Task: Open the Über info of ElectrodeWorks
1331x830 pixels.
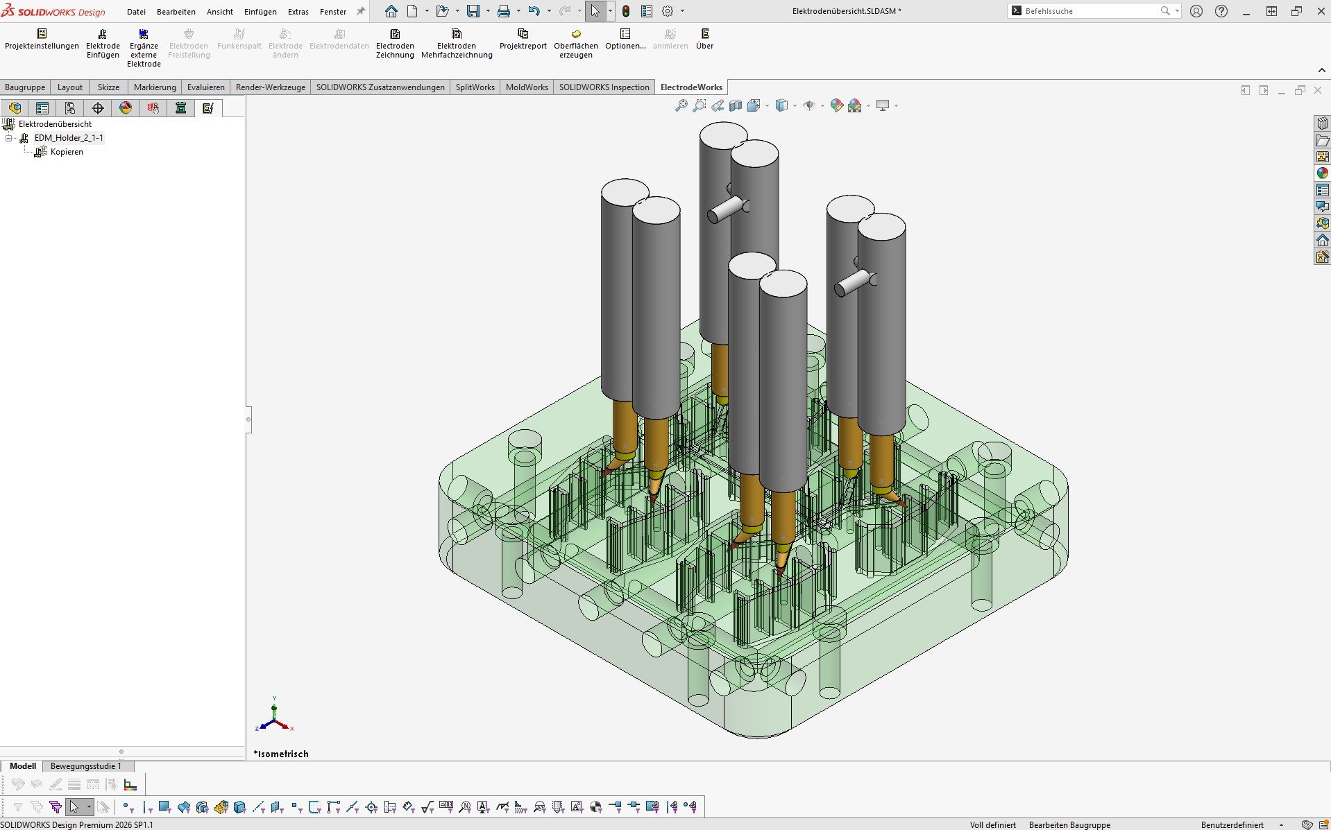Action: (705, 40)
